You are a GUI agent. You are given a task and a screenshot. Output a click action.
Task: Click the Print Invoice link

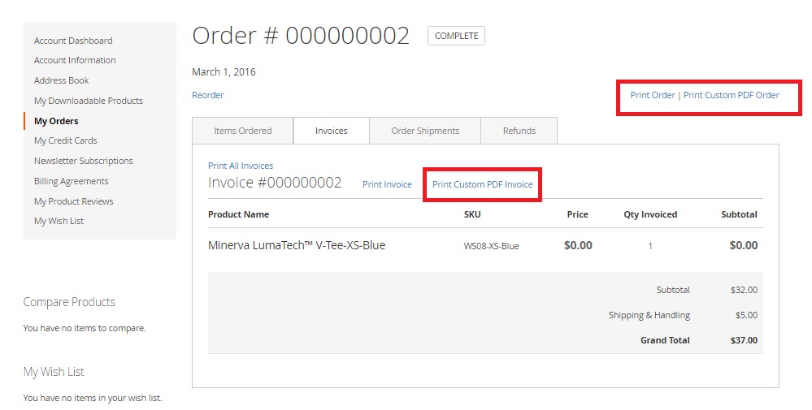(x=387, y=184)
